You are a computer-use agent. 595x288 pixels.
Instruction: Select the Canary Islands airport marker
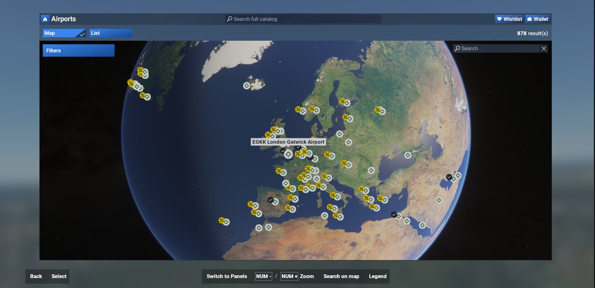pyautogui.click(x=226, y=222)
